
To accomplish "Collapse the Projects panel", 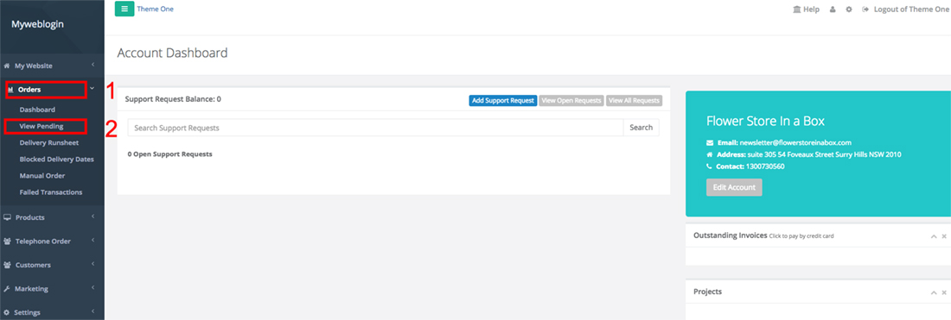I will pyautogui.click(x=934, y=292).
